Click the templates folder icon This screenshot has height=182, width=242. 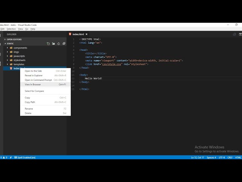(11, 64)
